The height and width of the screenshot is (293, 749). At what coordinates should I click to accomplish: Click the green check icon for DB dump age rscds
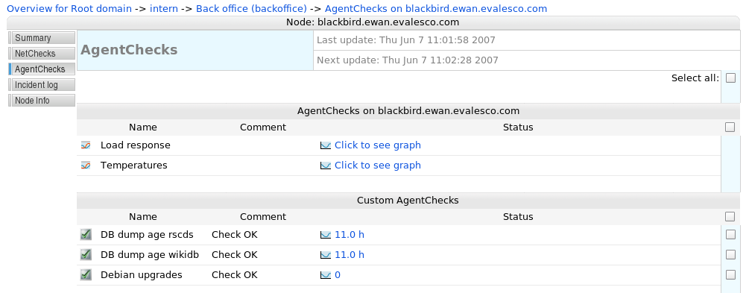[86, 234]
